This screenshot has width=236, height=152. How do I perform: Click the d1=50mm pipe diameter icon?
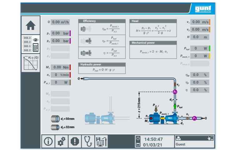tap(55, 119)
